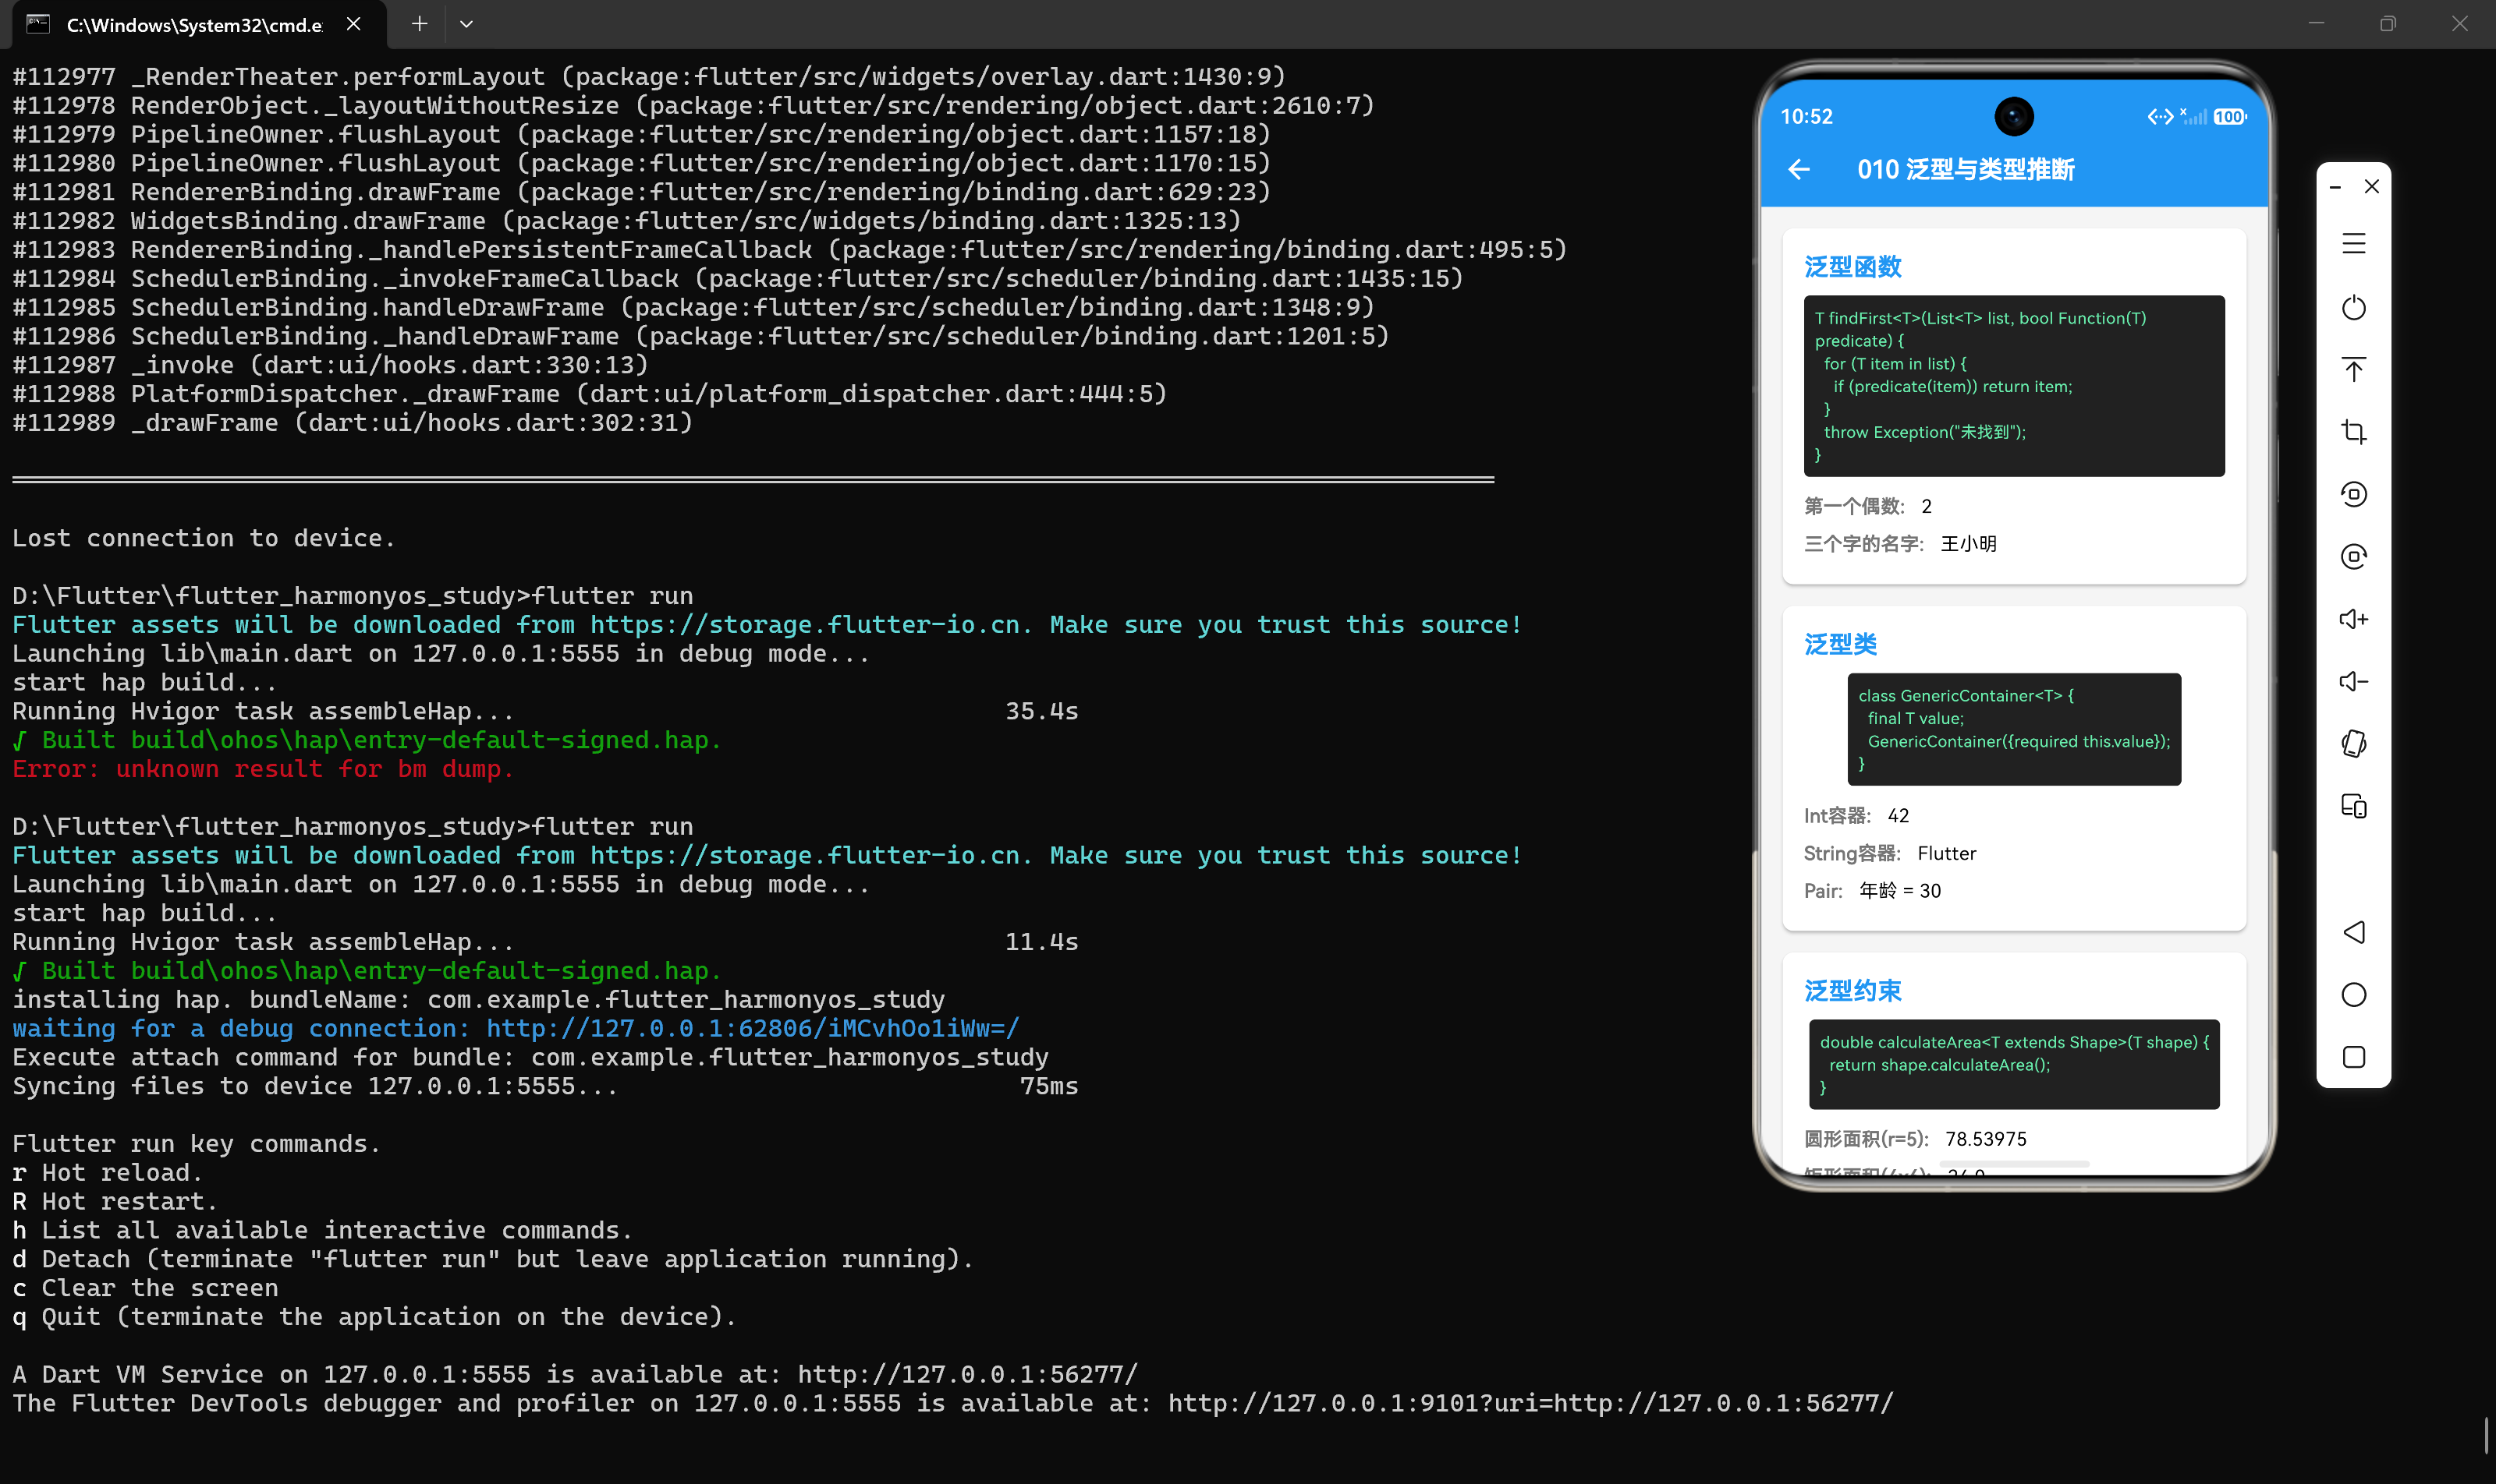Open the Dart VM Service URL ending 56277/
The height and width of the screenshot is (1484, 2496).
coord(968,1374)
